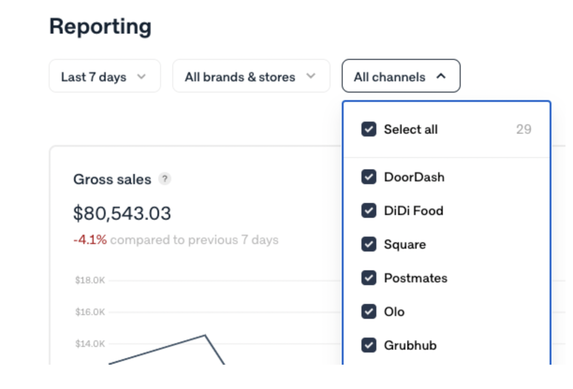
Task: Uncheck the DoorDash channel
Action: tap(369, 177)
